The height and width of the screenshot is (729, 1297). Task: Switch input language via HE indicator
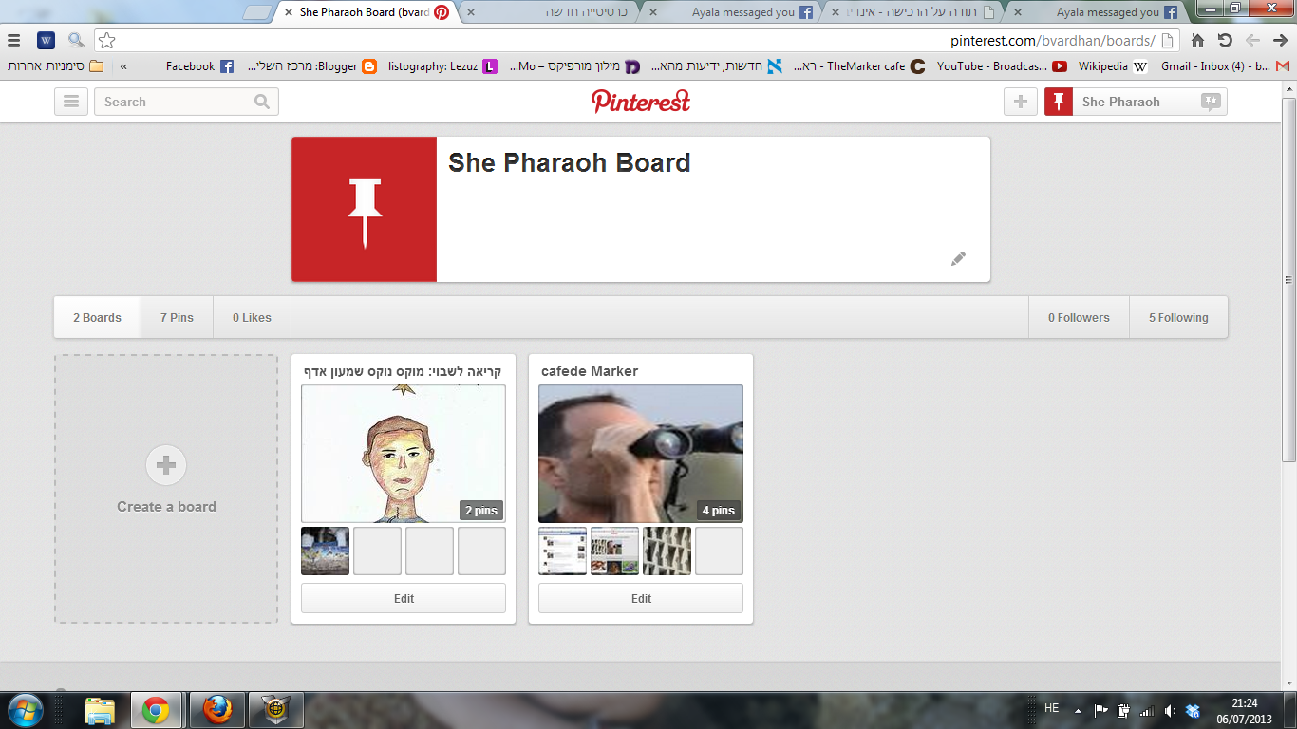[x=1051, y=708]
